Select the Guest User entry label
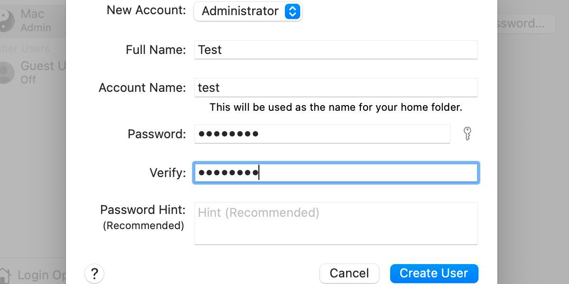The height and width of the screenshot is (284, 569). pyautogui.click(x=43, y=66)
